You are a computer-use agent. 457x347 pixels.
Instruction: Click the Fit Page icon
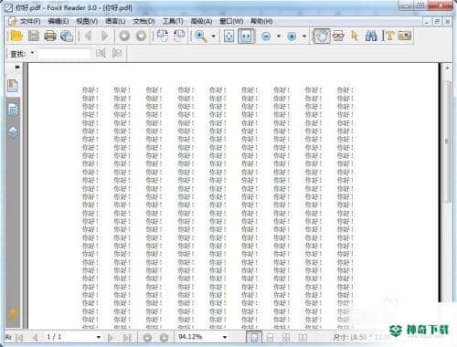[228, 37]
